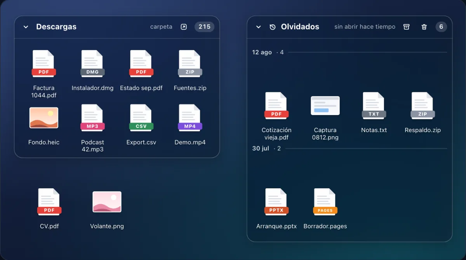Click the 'carpeta' label in Descargas header
The image size is (466, 260).
[161, 27]
